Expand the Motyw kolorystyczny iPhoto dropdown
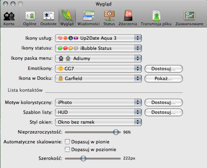 point(98,102)
